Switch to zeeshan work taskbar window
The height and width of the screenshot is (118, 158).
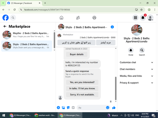[45, 115]
